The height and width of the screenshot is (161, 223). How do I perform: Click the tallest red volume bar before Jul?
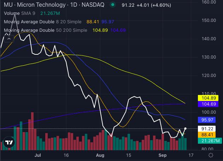[33, 131]
